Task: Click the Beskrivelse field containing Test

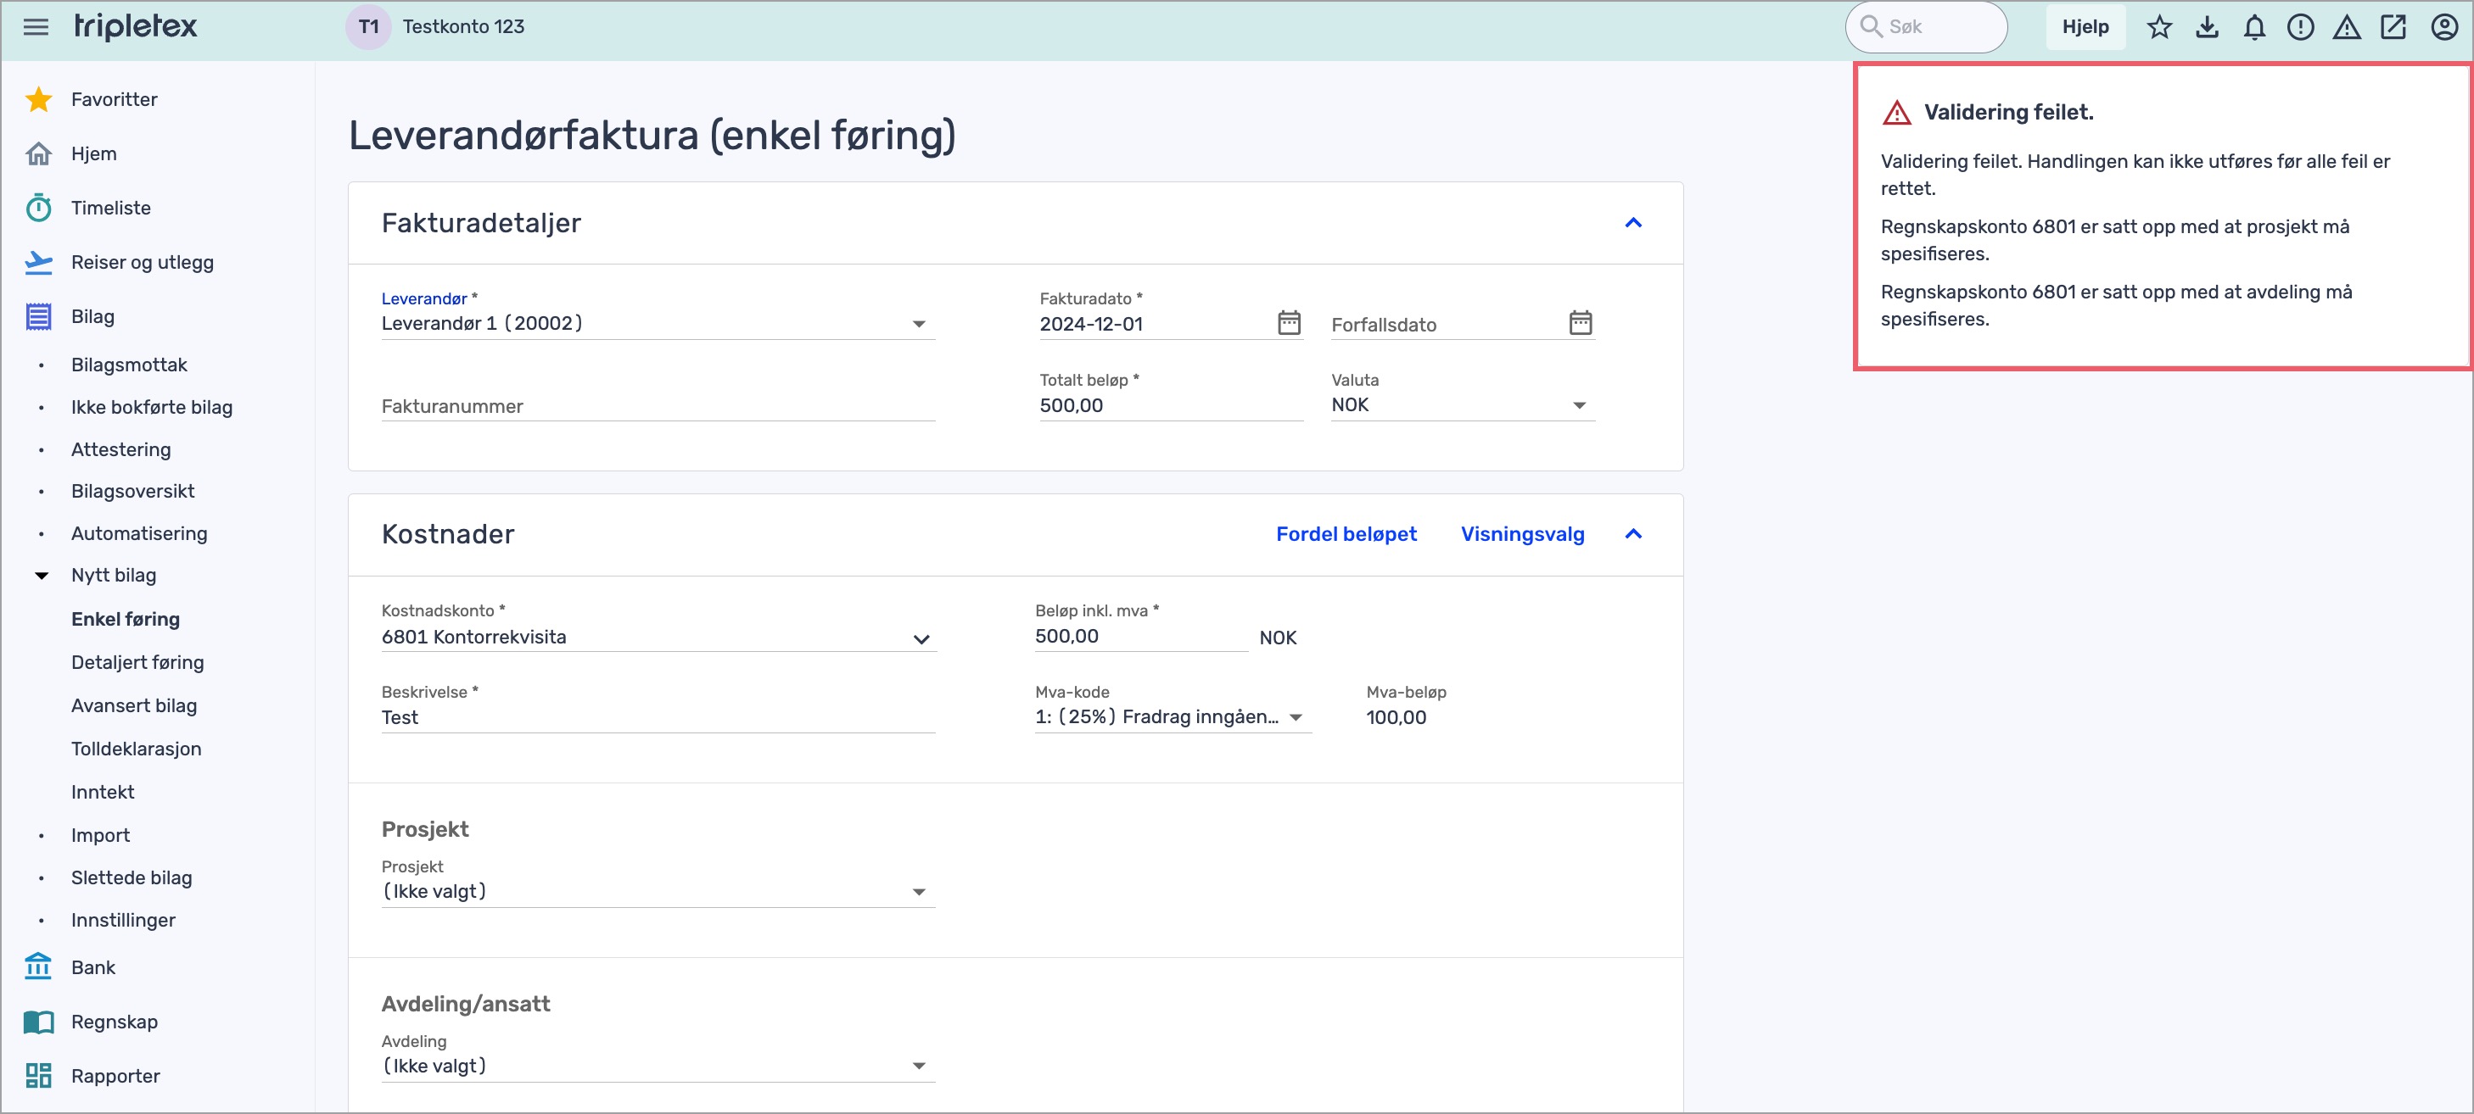Action: click(658, 718)
